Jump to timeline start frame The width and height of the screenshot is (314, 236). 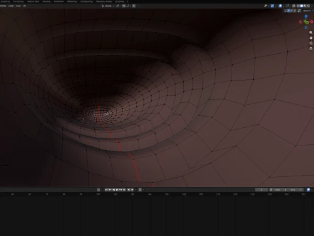click(107, 189)
